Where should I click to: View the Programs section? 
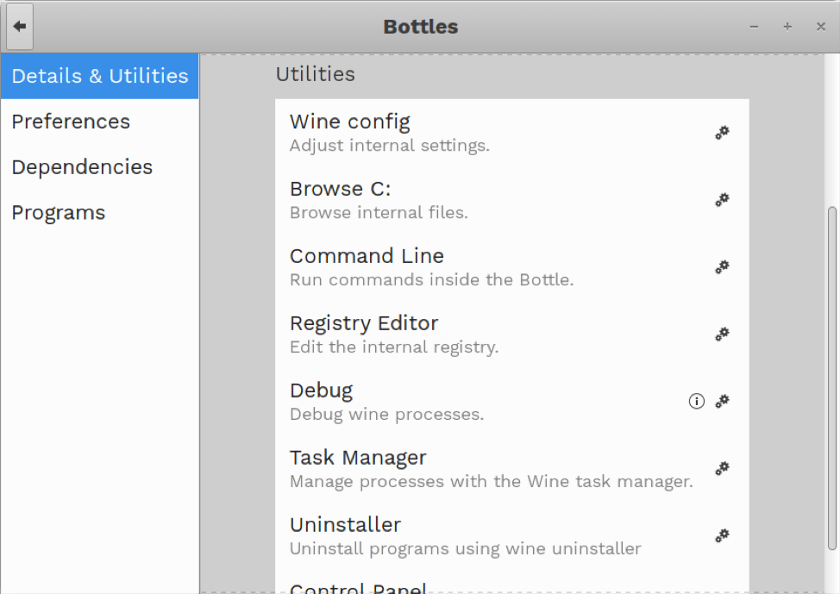click(58, 212)
